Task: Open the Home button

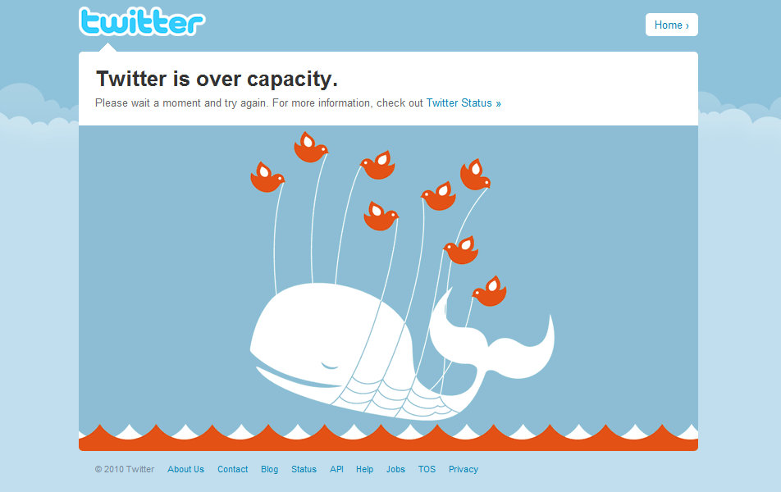Action: coord(671,25)
